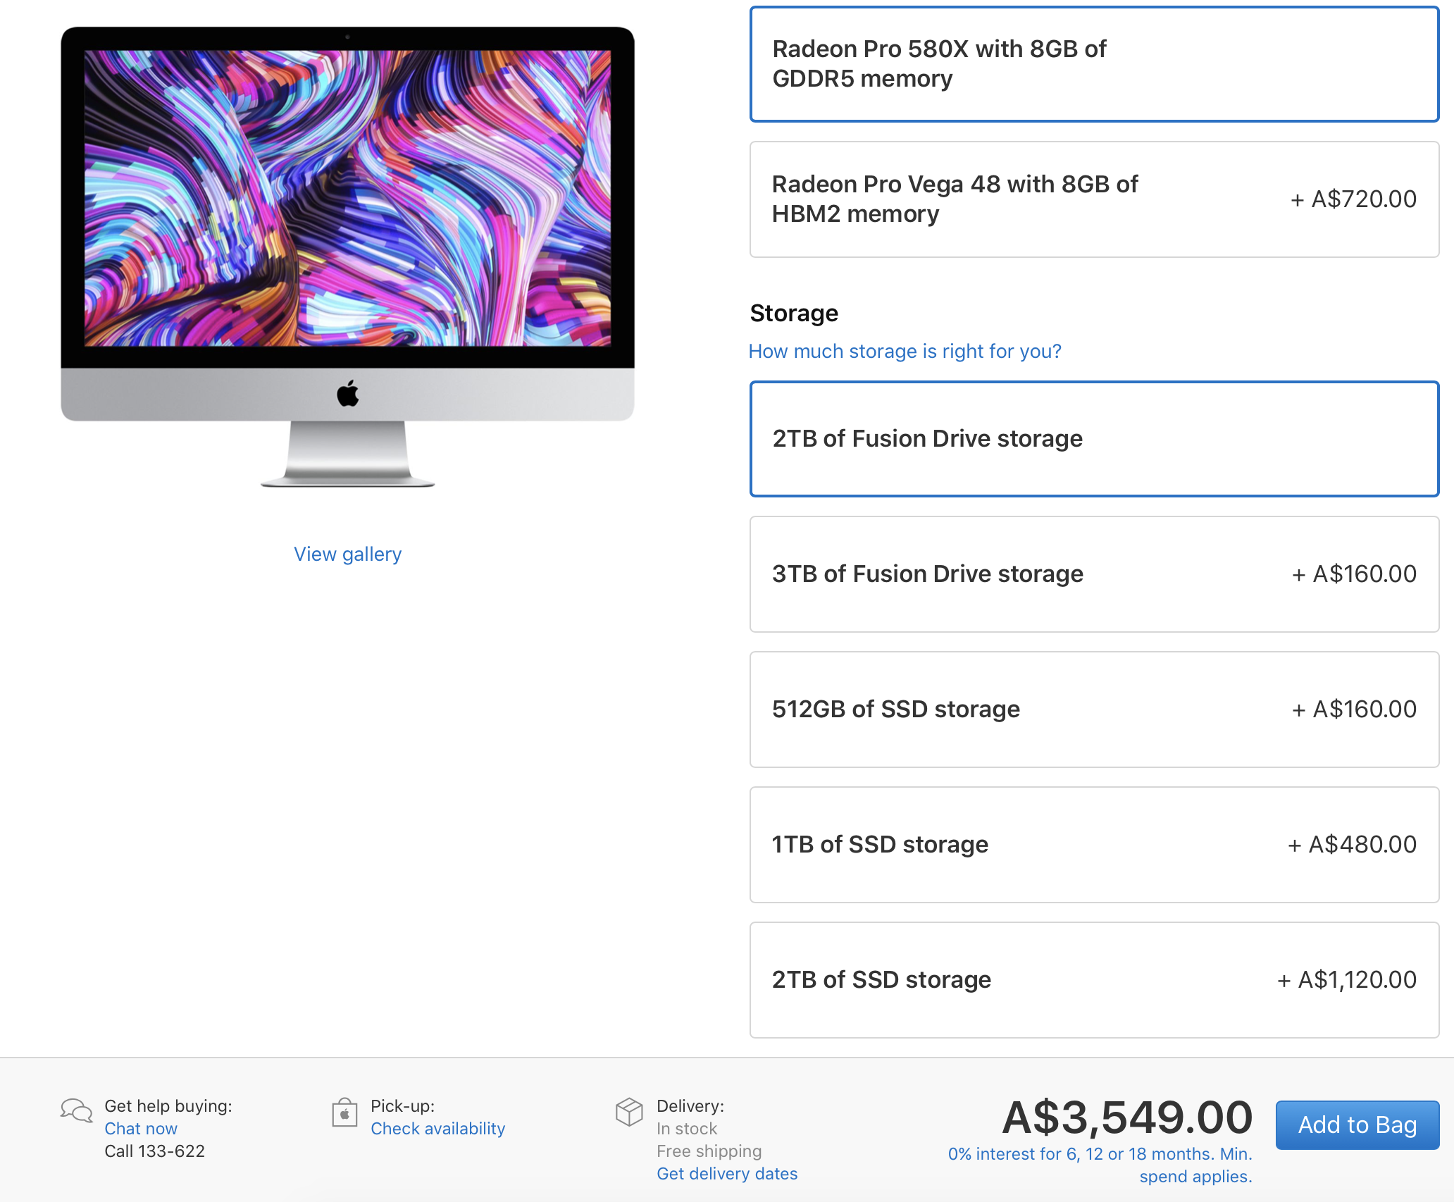Click the + A$480.00 price text
Viewport: 1454px width, 1202px height.
pos(1352,845)
